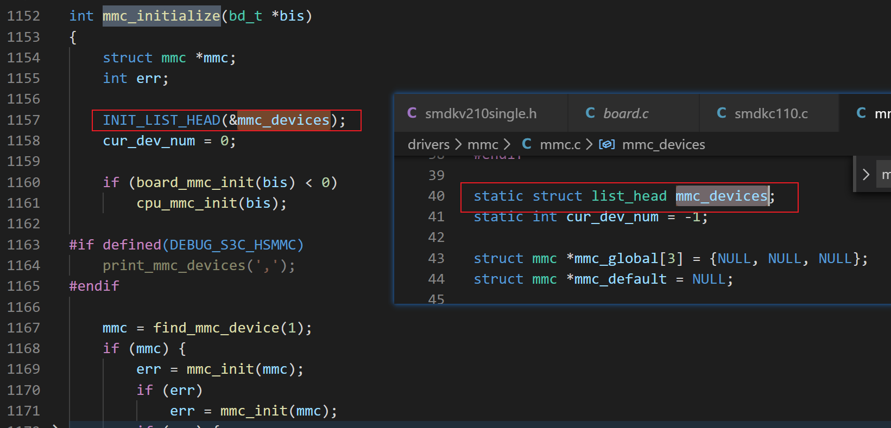Click mmc_devices inside the INIT_LIST_HEAD call
Image resolution: width=891 pixels, height=428 pixels.
(x=283, y=120)
